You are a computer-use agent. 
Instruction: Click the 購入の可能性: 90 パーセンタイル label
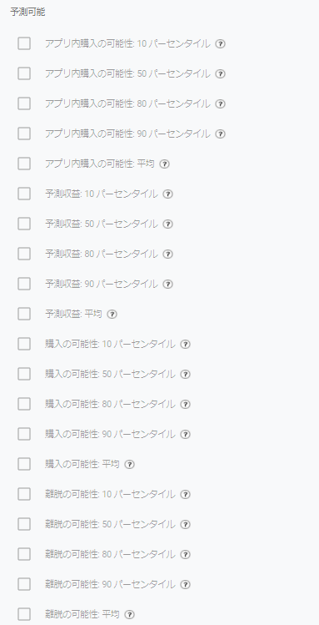coord(110,434)
